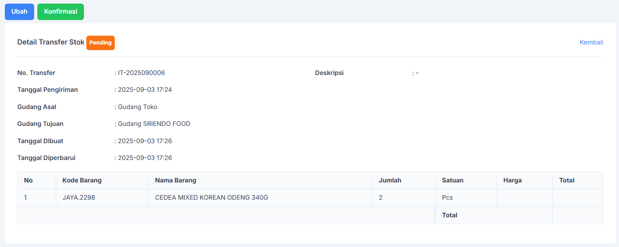Open the Kembali link

coord(591,42)
